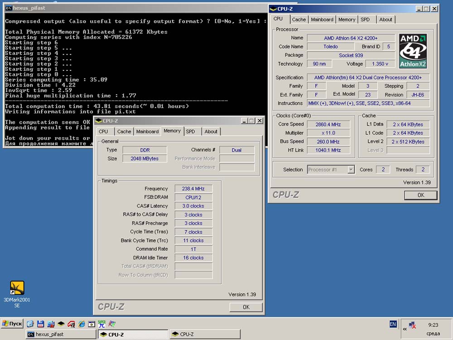Click the hexus_pifast console title bar
The image size is (453, 340).
[x=136, y=8]
